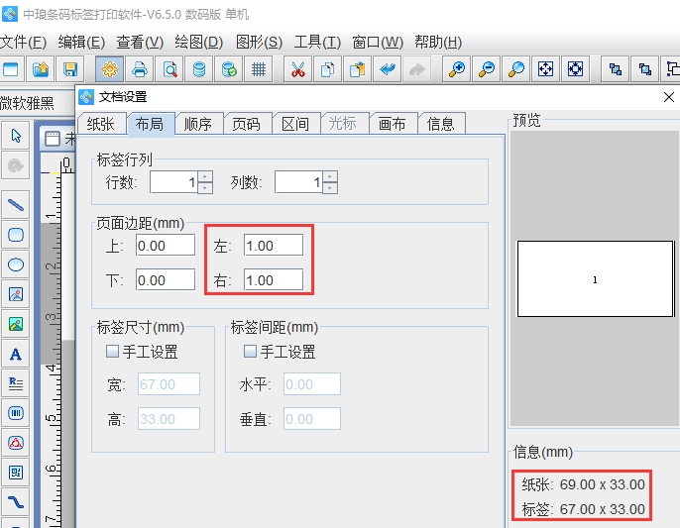Image resolution: width=680 pixels, height=528 pixels.
Task: Close the 文档设置 dialog
Action: 669,97
